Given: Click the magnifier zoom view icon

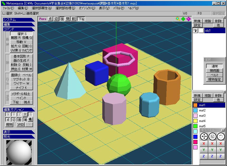Looking at the screenshot, I should [x=178, y=19].
